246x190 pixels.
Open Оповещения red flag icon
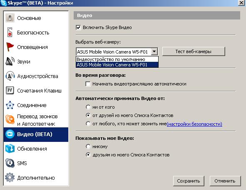point(10,47)
